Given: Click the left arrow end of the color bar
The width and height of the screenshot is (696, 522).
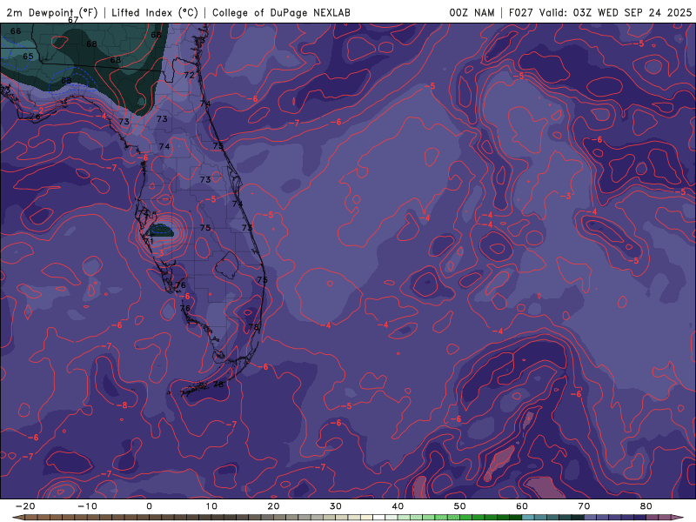Looking at the screenshot, I should tap(17, 518).
